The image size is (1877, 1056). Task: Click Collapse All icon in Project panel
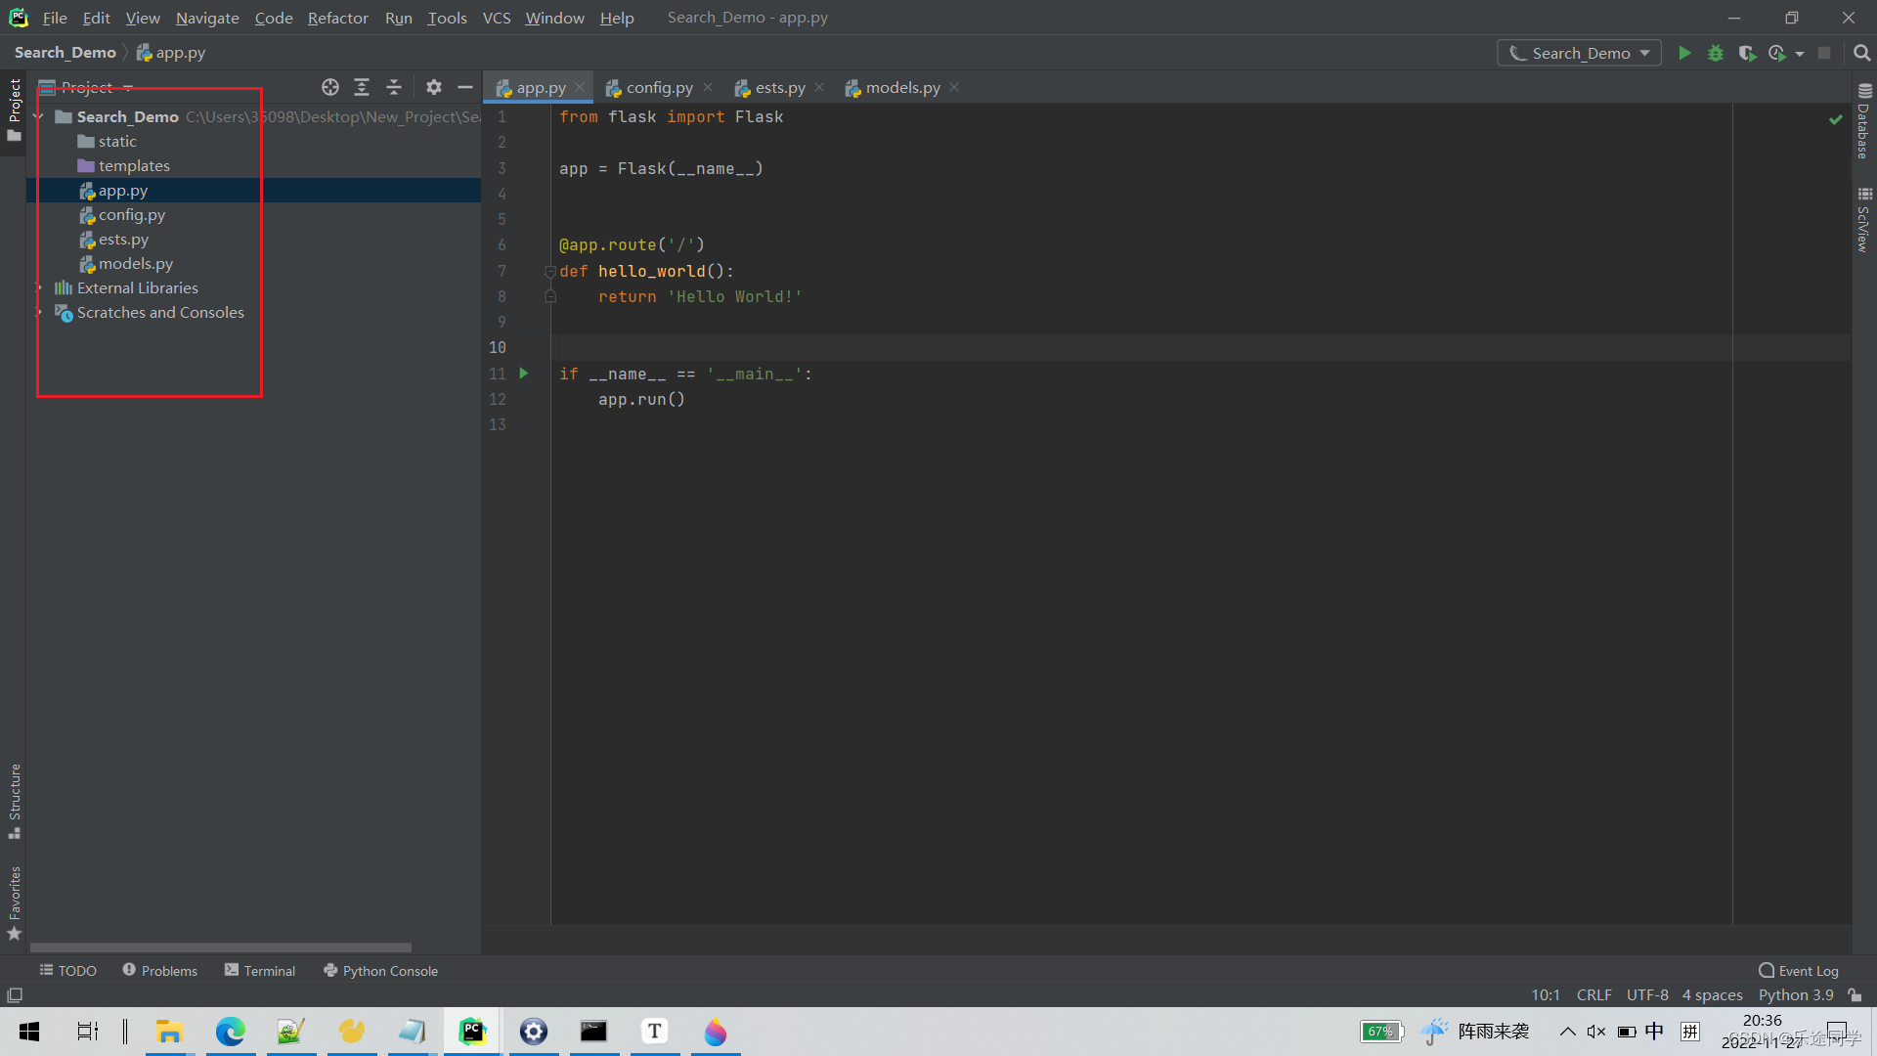394,87
